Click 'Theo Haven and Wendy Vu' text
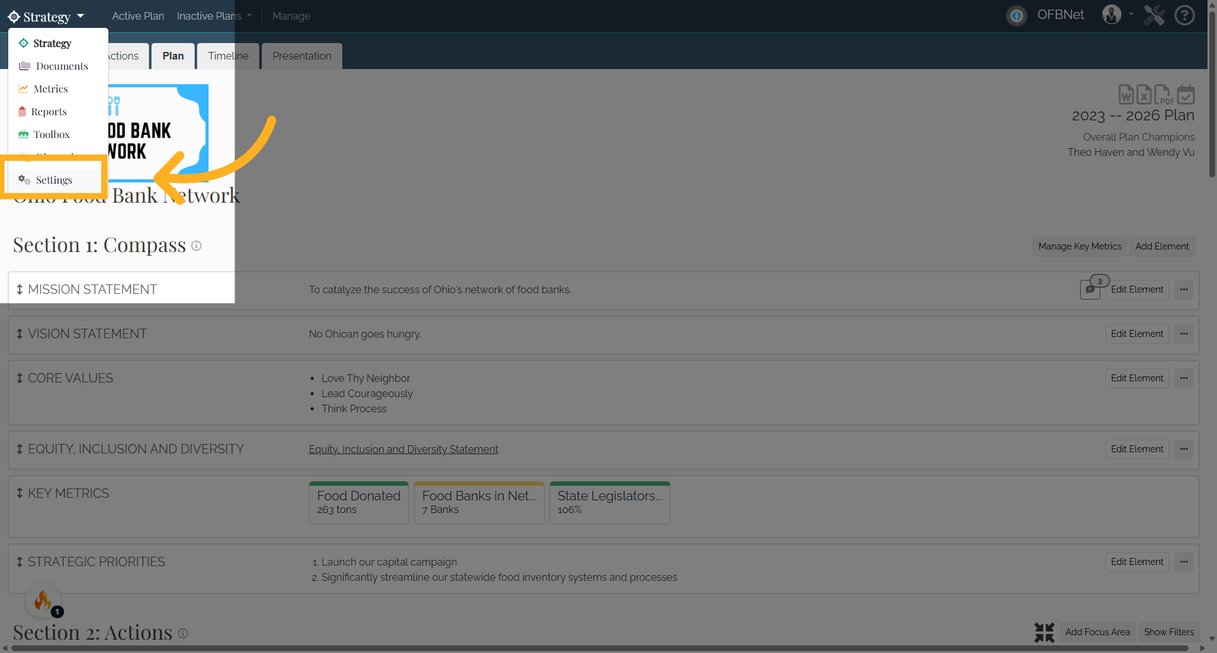 (x=1131, y=152)
